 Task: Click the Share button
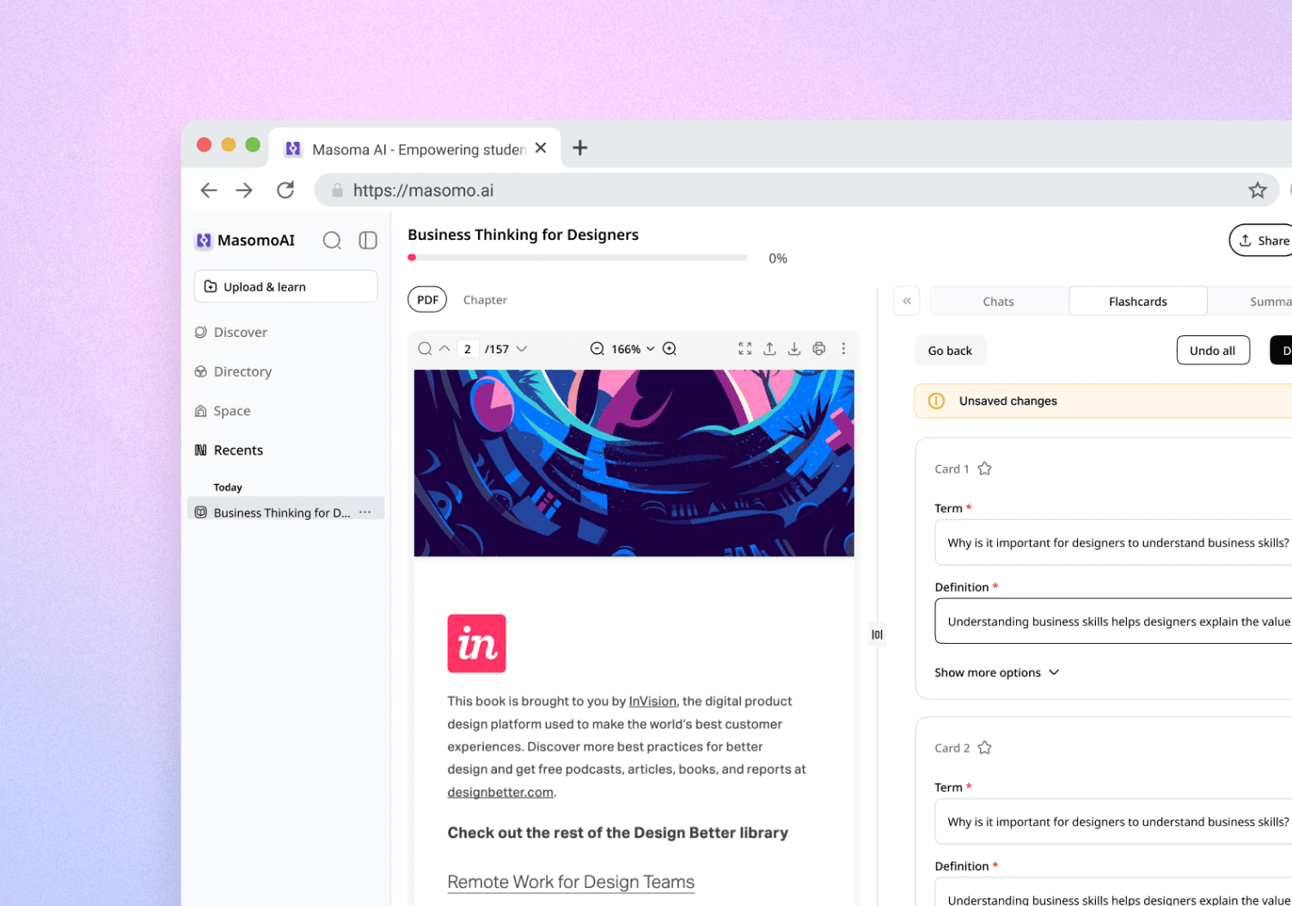(1262, 241)
